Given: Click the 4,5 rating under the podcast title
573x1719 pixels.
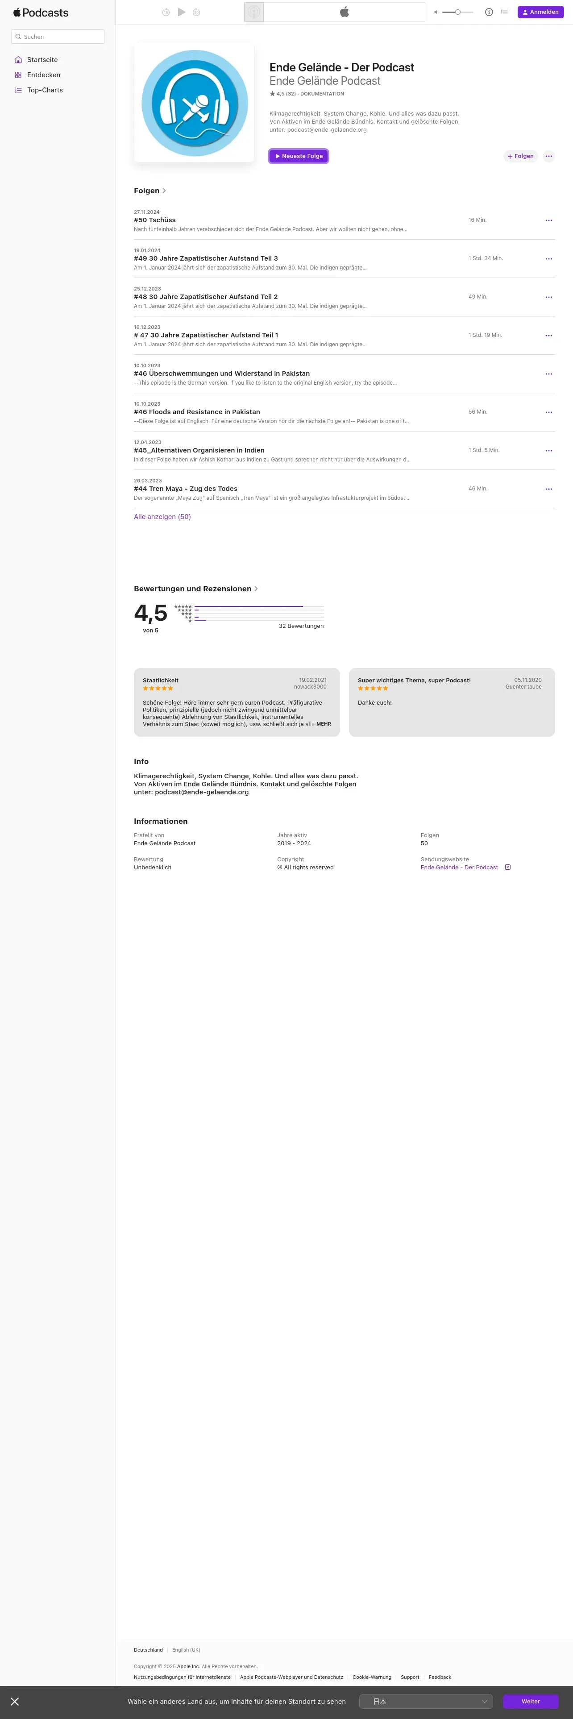Looking at the screenshot, I should 283,94.
